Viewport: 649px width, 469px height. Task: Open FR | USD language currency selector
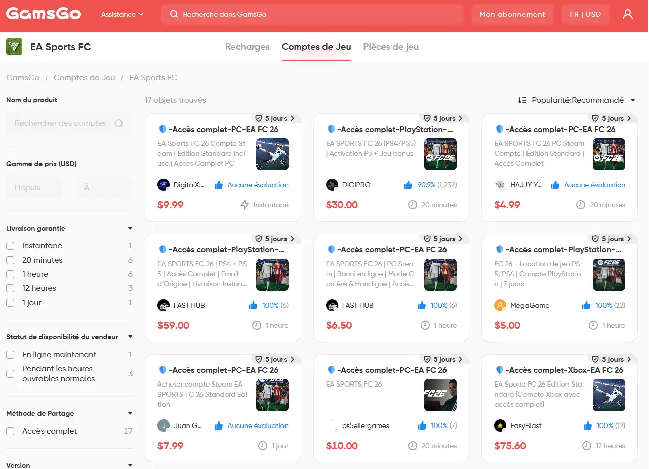click(585, 14)
